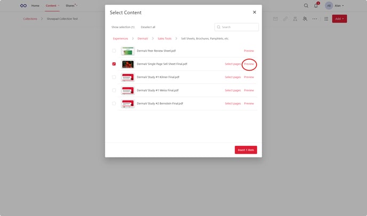Click the list view icon near Add
Image resolution: width=367 pixels, height=216 pixels.
(x=326, y=19)
